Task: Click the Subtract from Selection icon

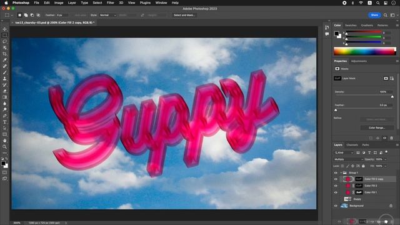Action: click(x=32, y=15)
